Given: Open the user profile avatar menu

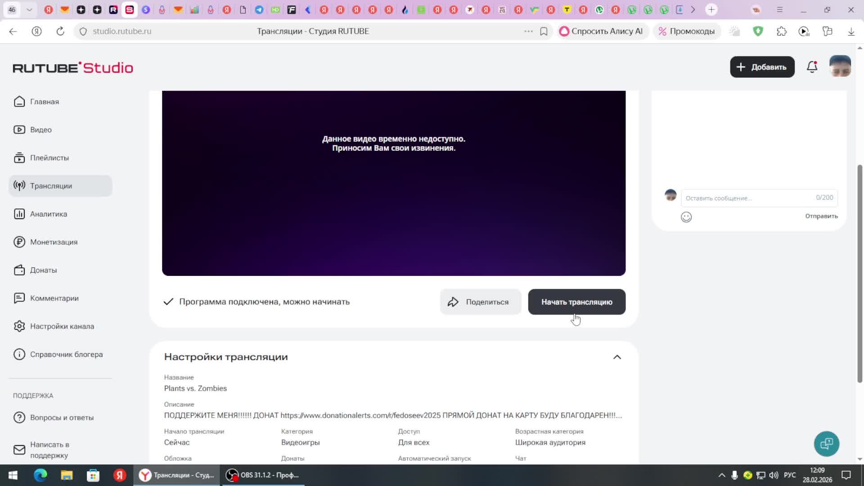Looking at the screenshot, I should (x=840, y=67).
